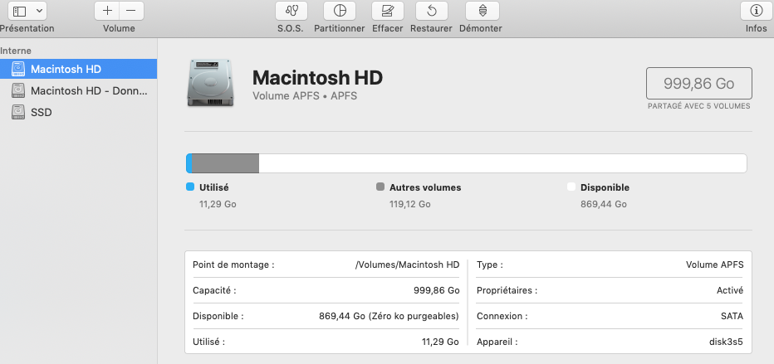Click the Appareil value disk3s5

(726, 342)
